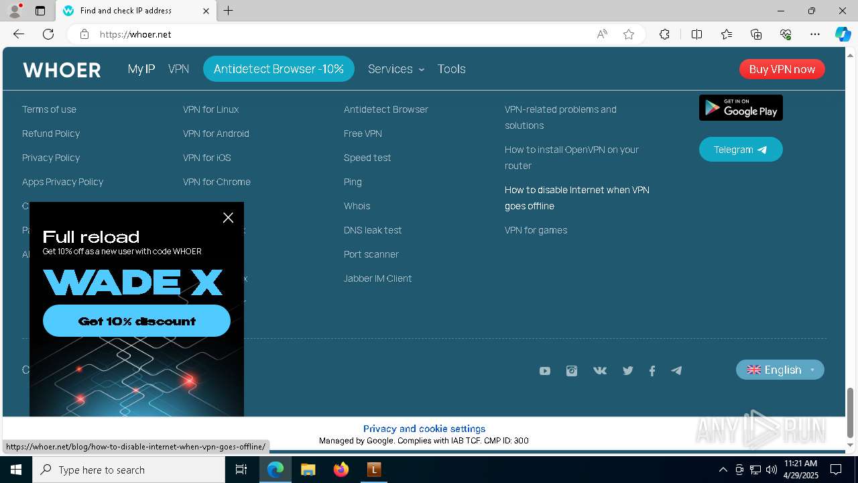Open the Instagram social icon in footer
The width and height of the screenshot is (858, 483).
(x=572, y=371)
